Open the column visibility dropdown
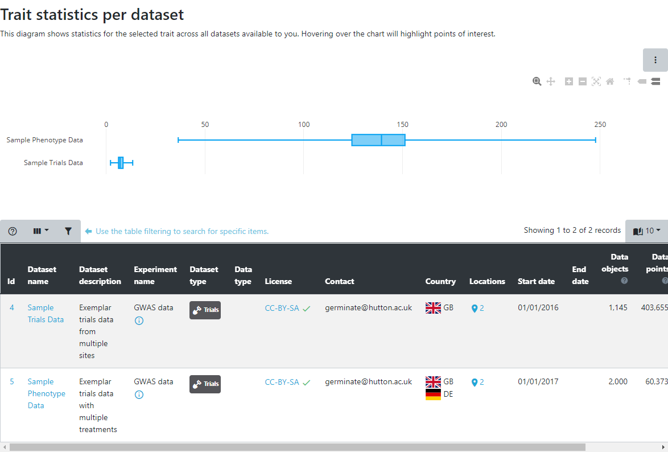Image resolution: width=668 pixels, height=452 pixels. tap(40, 231)
